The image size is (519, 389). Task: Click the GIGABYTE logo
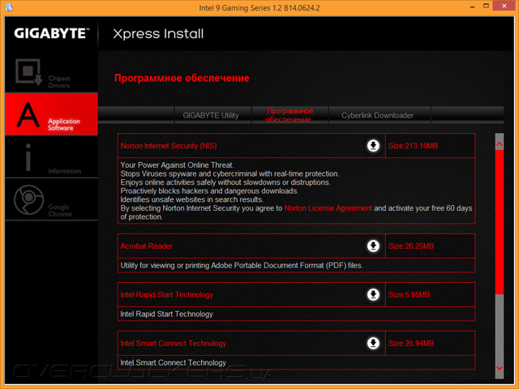pyautogui.click(x=52, y=33)
